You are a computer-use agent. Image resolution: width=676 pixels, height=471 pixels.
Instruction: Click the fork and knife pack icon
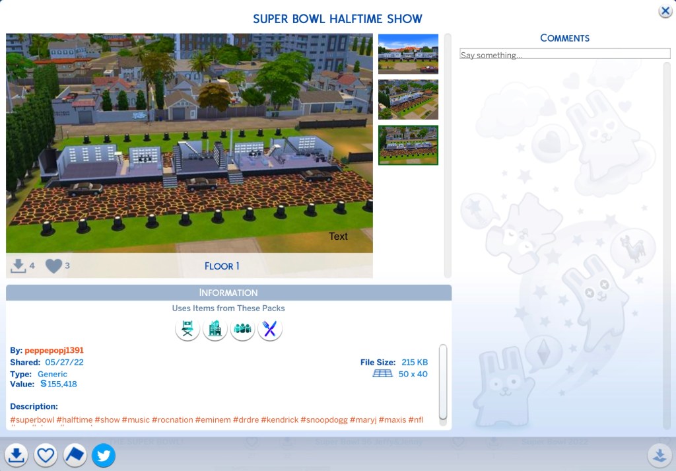coord(270,329)
